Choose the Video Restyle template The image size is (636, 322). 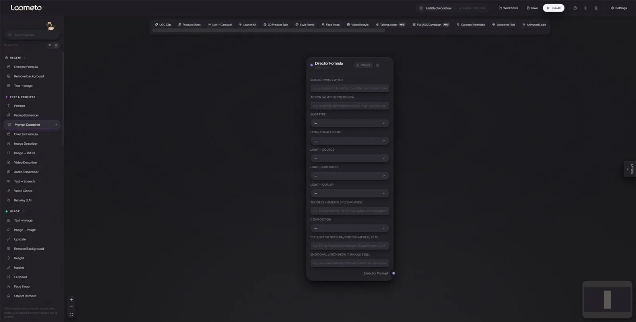358,25
